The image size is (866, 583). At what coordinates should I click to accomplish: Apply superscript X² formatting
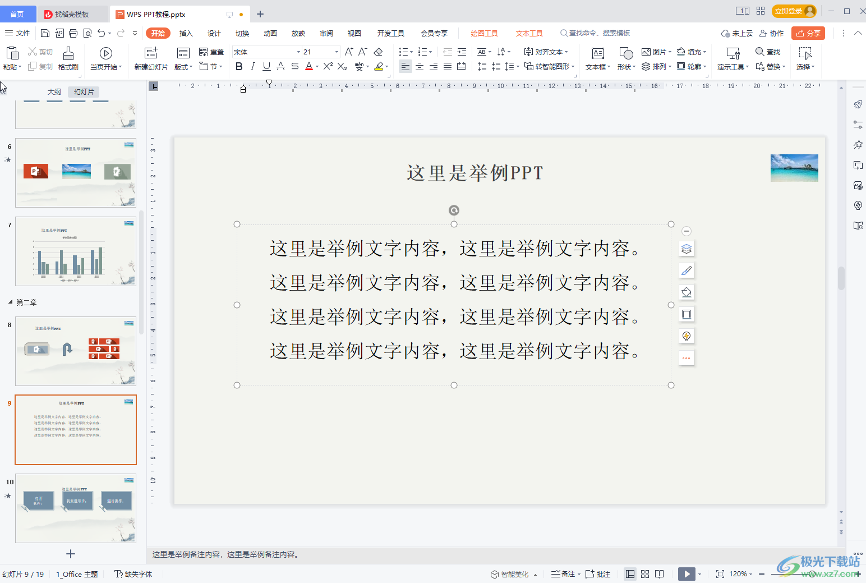click(328, 66)
